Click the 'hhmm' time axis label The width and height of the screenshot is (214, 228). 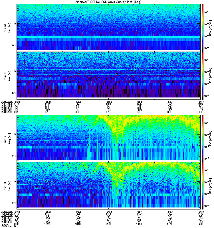pos(5,224)
